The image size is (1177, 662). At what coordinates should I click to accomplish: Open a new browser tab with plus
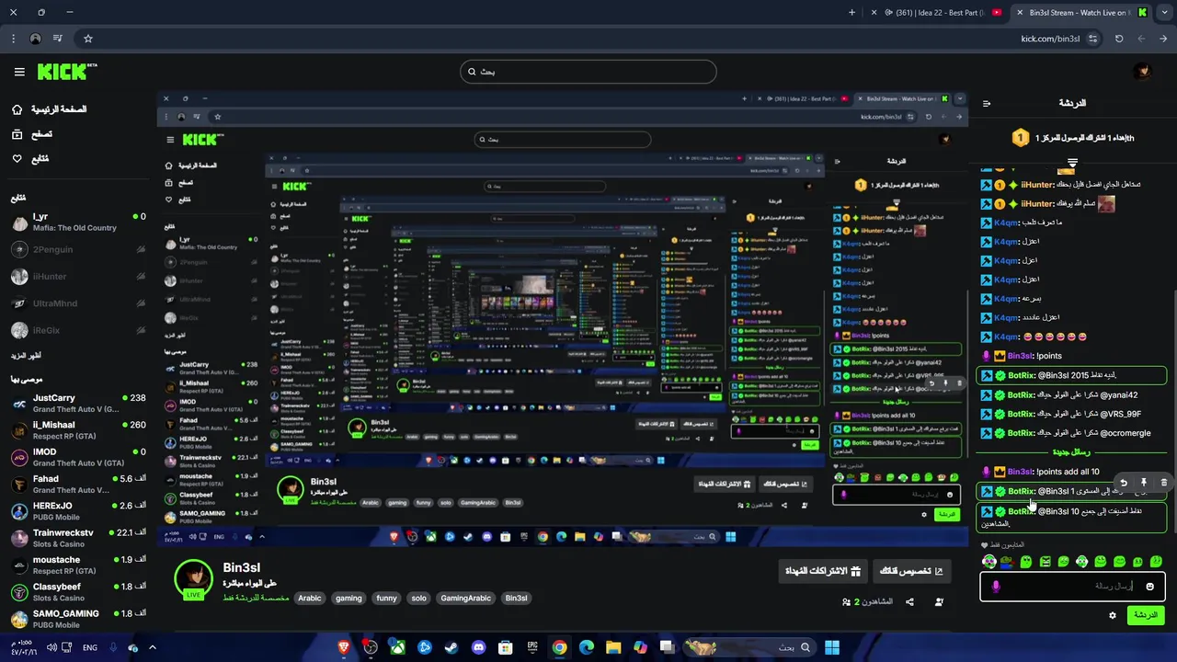[x=851, y=13]
